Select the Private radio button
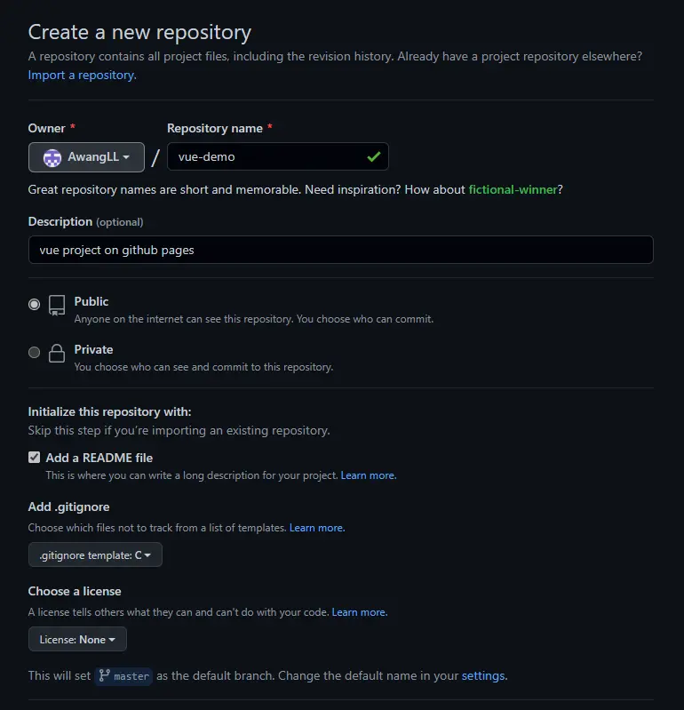The height and width of the screenshot is (710, 684). point(35,352)
